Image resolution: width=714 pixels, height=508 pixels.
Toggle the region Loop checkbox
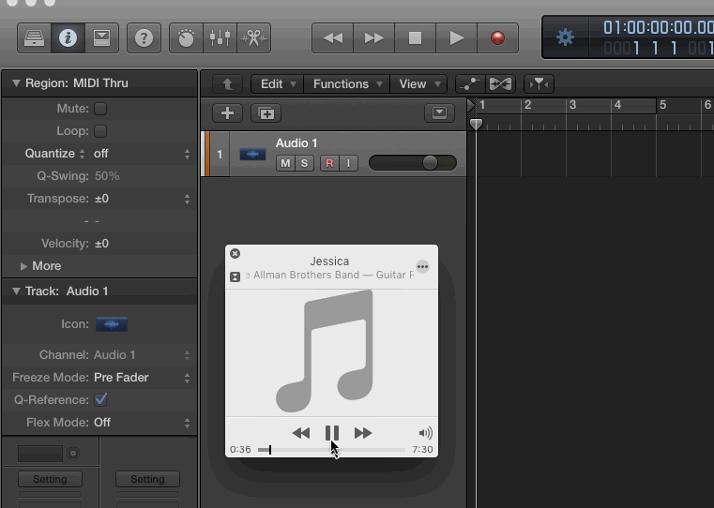click(x=100, y=131)
